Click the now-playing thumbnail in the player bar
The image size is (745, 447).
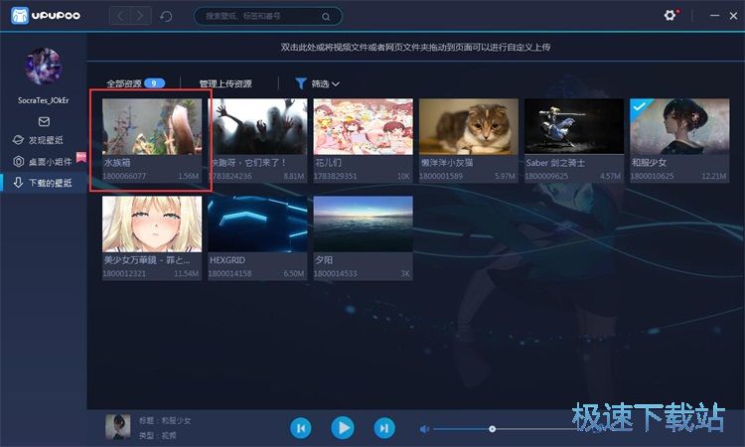click(118, 426)
